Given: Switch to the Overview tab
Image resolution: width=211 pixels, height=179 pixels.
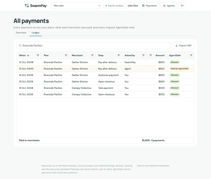Looking at the screenshot, I should tap(21, 33).
